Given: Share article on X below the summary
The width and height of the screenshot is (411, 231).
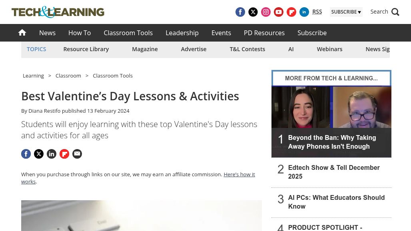Looking at the screenshot, I should click(39, 154).
